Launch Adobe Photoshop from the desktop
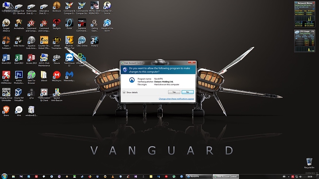 pyautogui.click(x=19, y=76)
